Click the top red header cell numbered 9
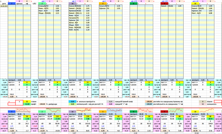222x134 pixels. click(164, 3)
